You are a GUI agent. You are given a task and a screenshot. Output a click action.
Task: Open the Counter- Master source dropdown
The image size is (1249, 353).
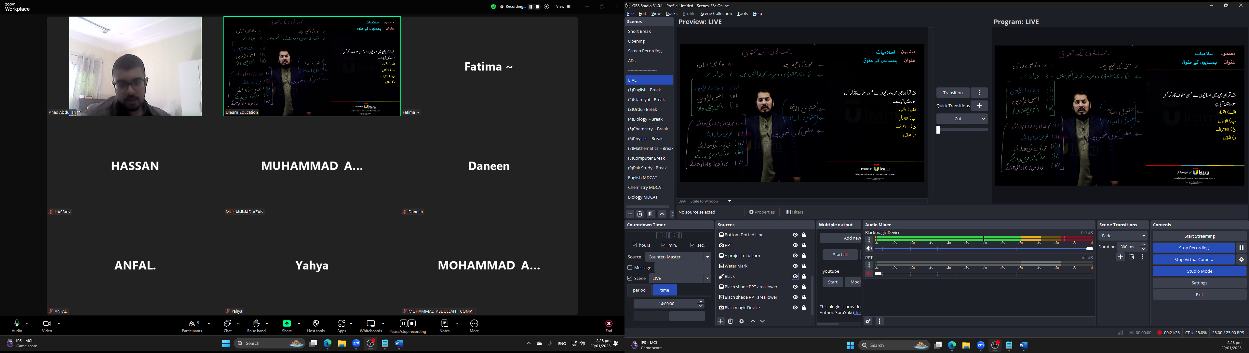(678, 257)
